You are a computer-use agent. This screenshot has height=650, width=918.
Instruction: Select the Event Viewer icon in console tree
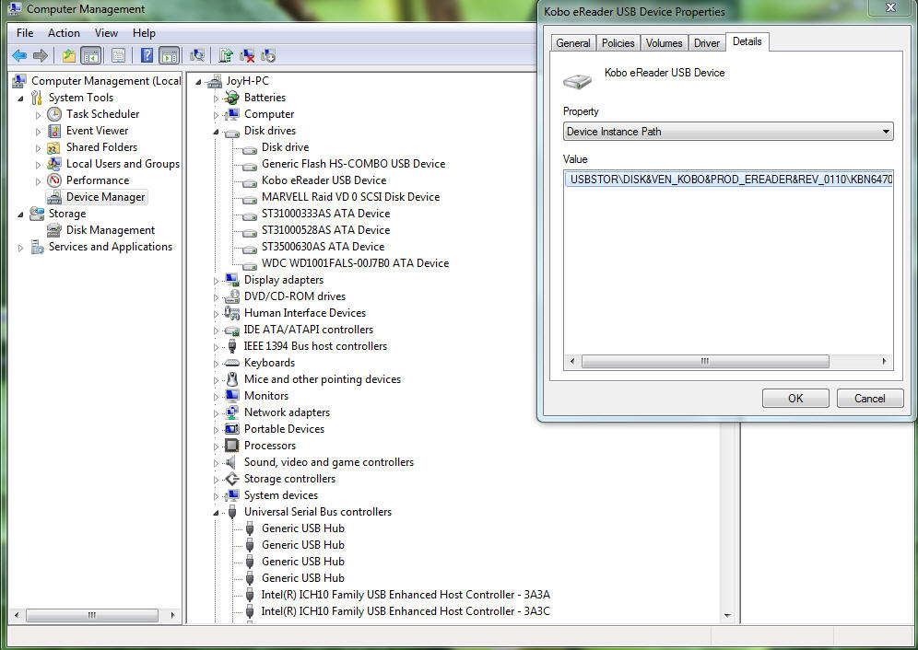[x=54, y=131]
